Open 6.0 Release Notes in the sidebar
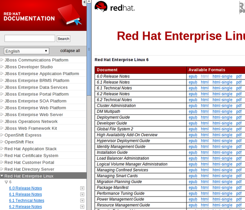Image resolution: width=245 pixels, height=210 pixels. point(25,188)
